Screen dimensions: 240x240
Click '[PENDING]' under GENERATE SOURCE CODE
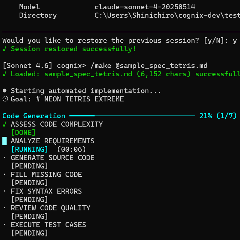[30, 166]
